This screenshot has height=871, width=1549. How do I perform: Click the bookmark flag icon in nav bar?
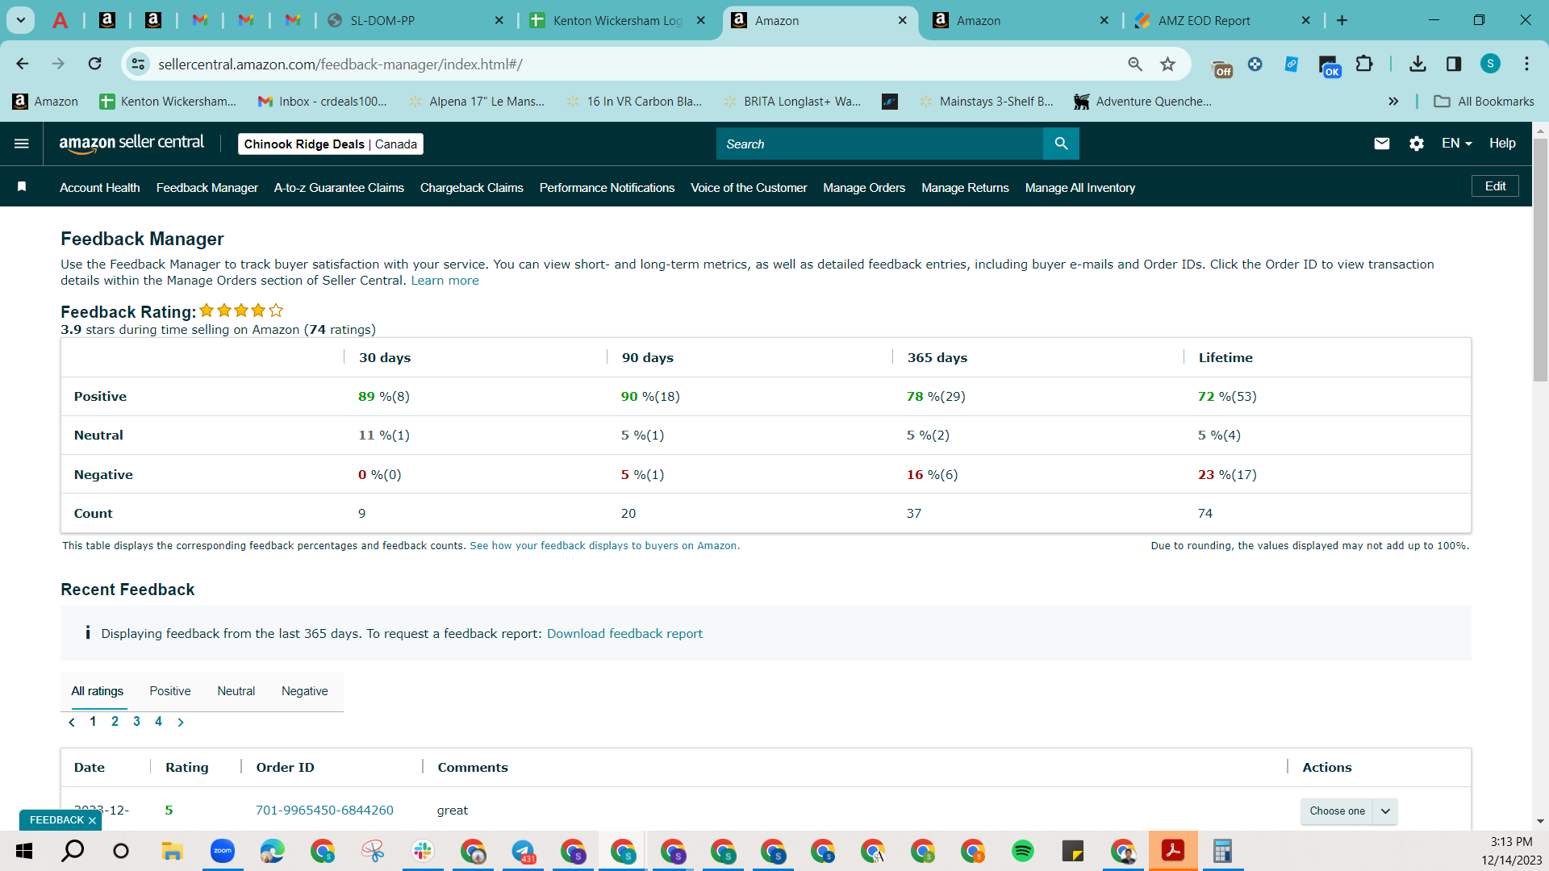click(x=22, y=187)
